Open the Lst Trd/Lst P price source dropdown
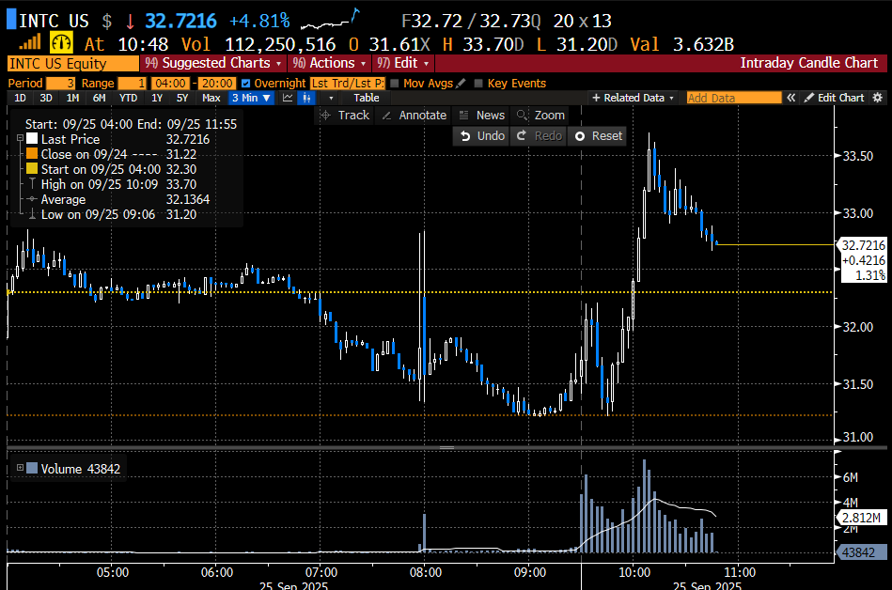The height and width of the screenshot is (590, 892). tap(348, 83)
